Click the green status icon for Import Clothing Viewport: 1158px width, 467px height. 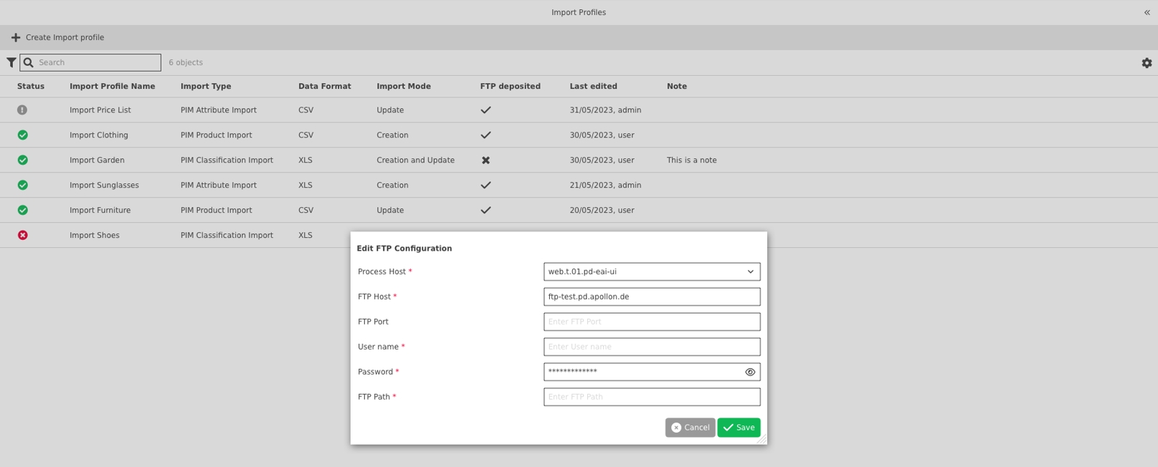tap(23, 135)
